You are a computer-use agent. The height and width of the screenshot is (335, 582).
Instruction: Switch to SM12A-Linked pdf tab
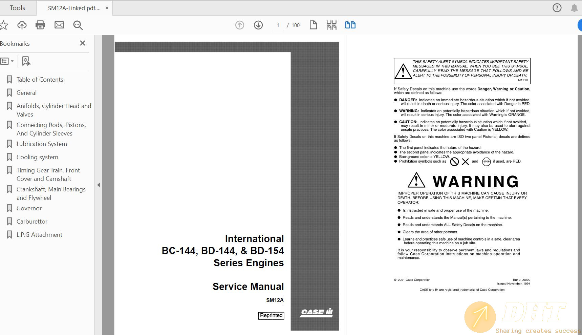tap(74, 8)
